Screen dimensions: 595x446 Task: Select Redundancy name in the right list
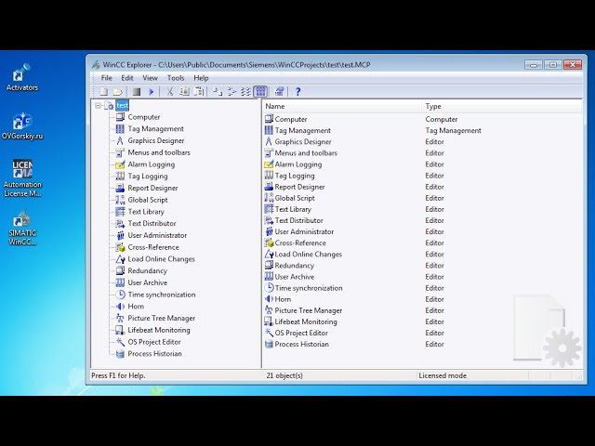click(x=294, y=266)
